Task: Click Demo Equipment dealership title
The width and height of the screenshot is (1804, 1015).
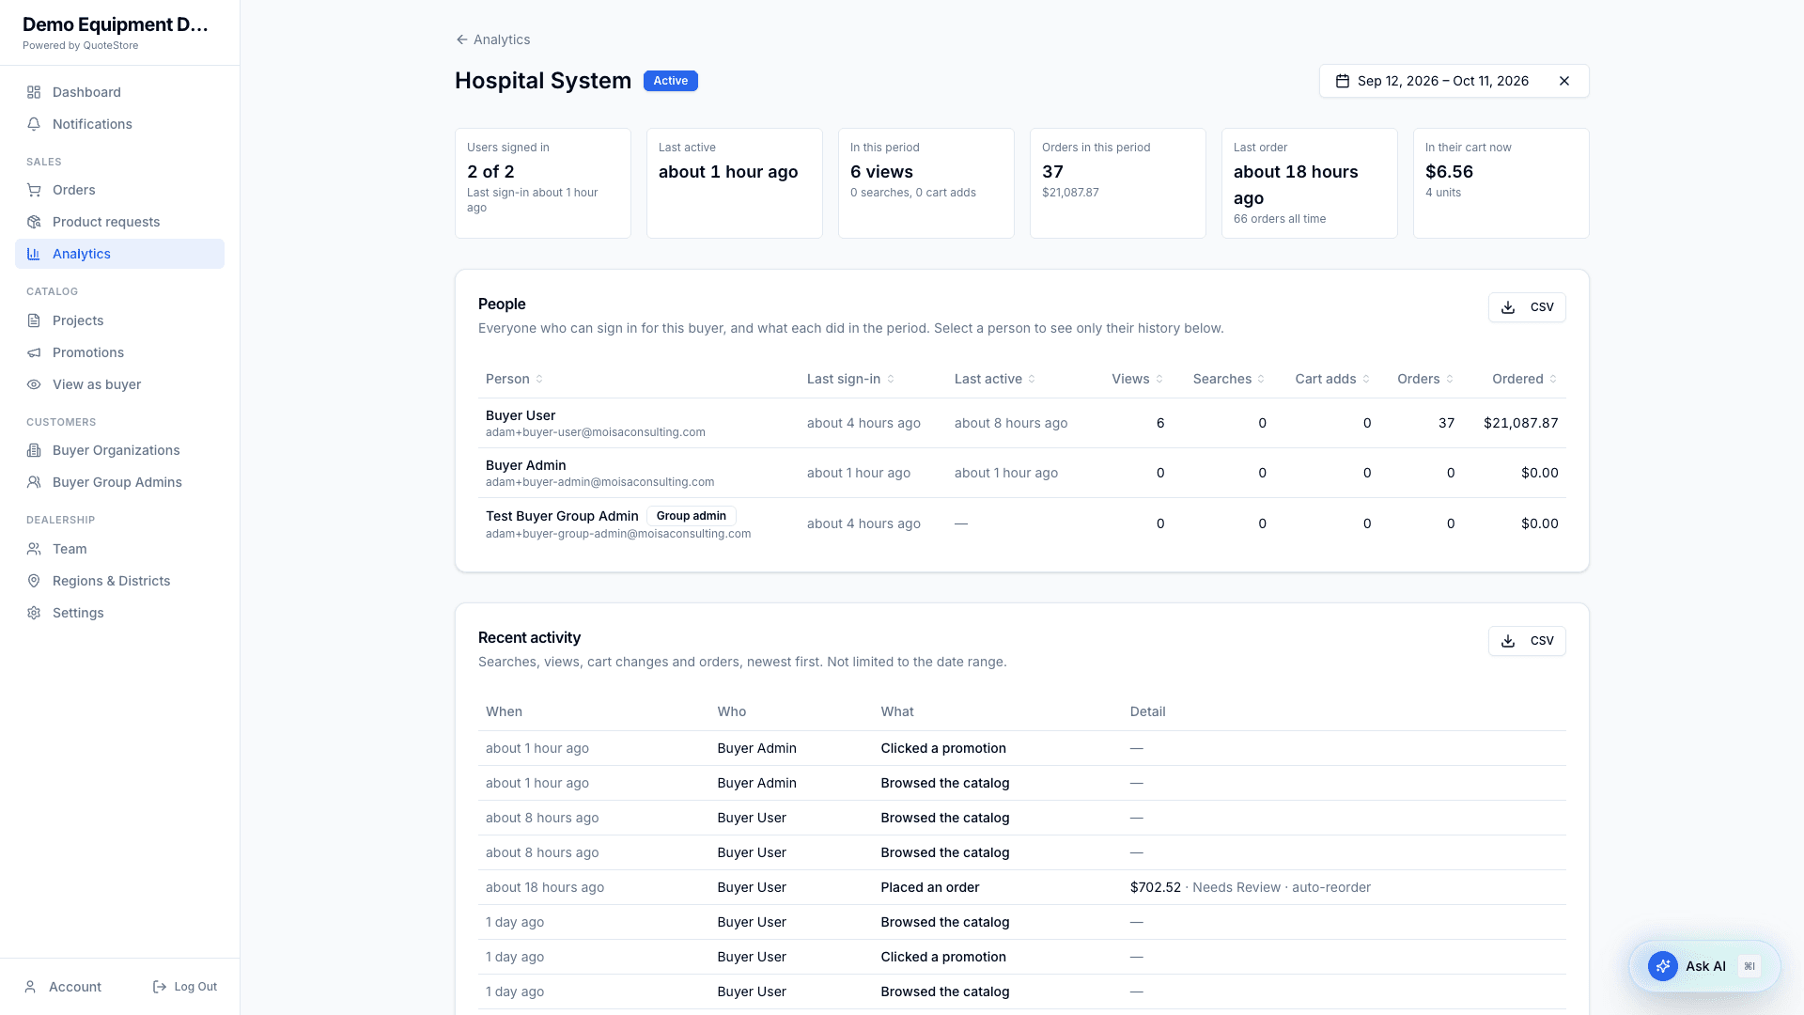Action: pyautogui.click(x=116, y=24)
